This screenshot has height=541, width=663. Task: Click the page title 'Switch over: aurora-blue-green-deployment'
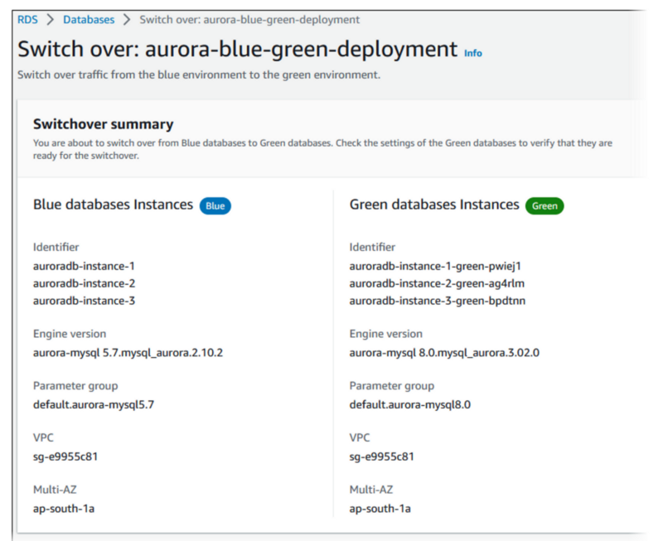pyautogui.click(x=238, y=49)
